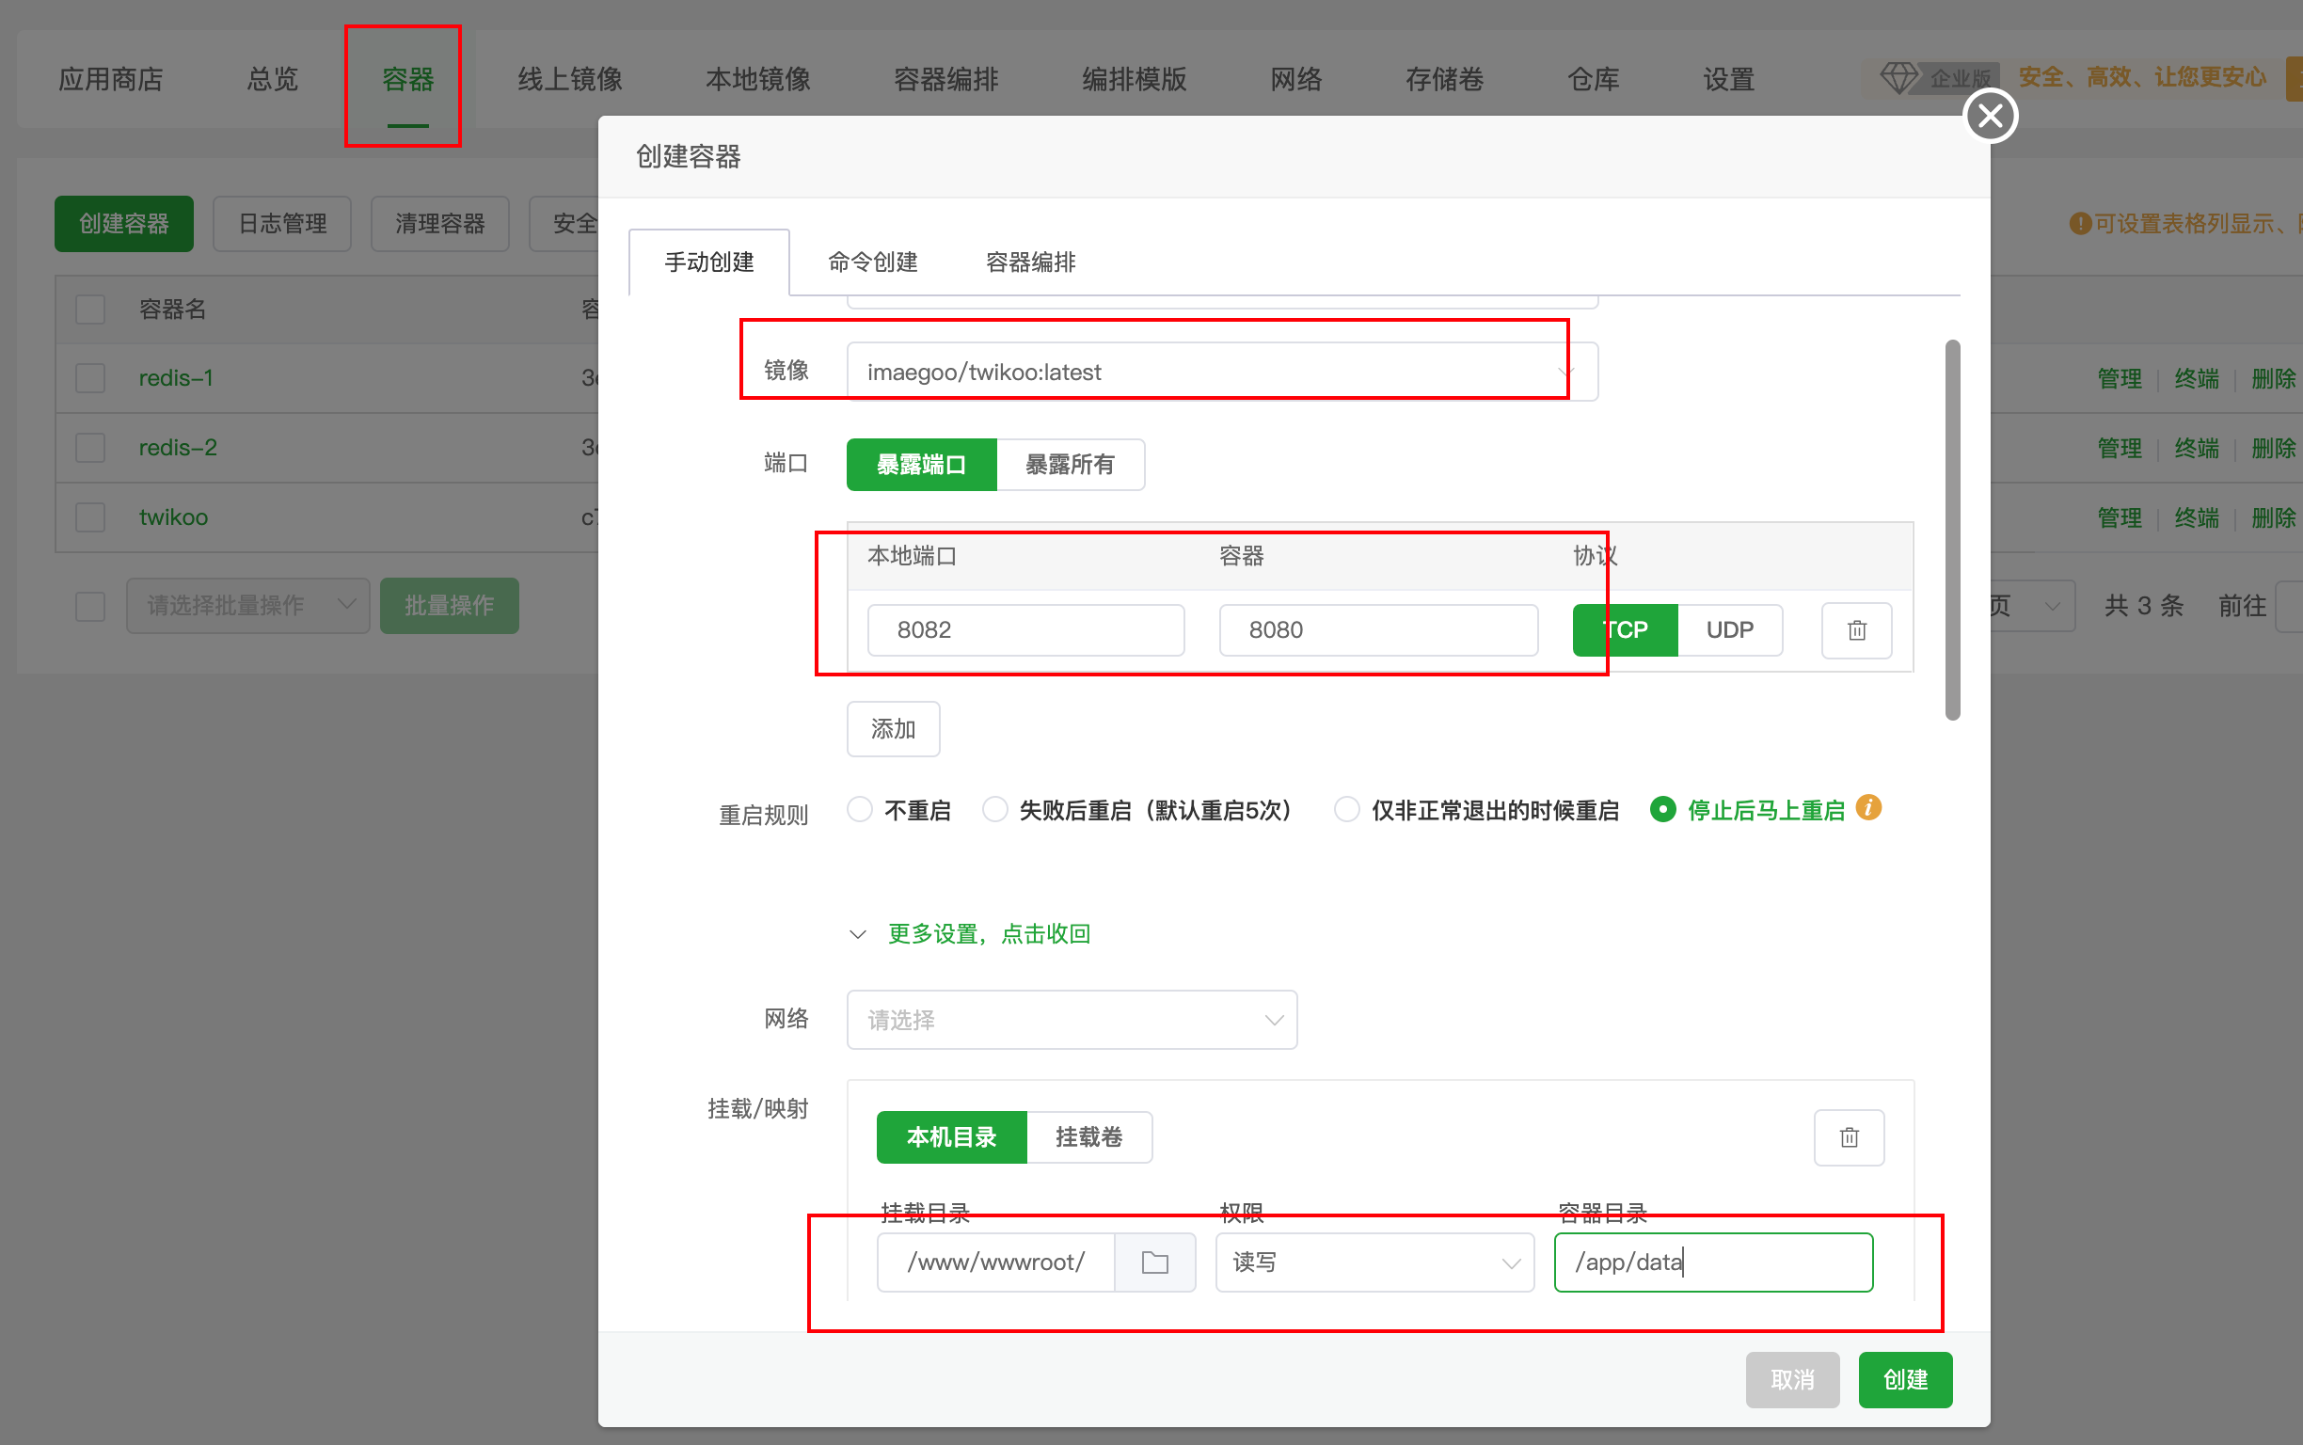Image resolution: width=2303 pixels, height=1445 pixels.
Task: Open 存储卷 in top navigation
Action: 1444,78
